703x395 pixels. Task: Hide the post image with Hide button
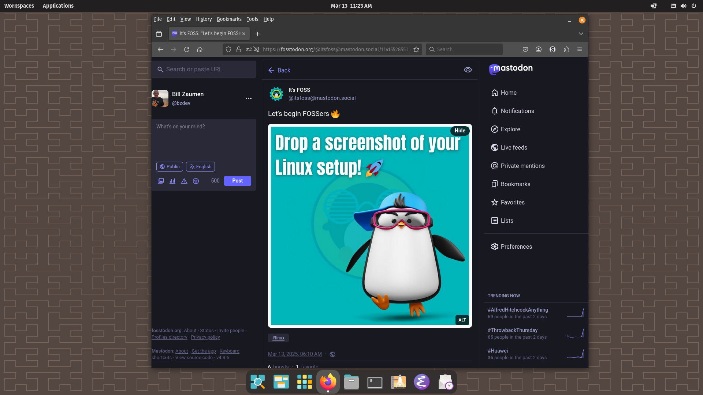[x=460, y=131]
